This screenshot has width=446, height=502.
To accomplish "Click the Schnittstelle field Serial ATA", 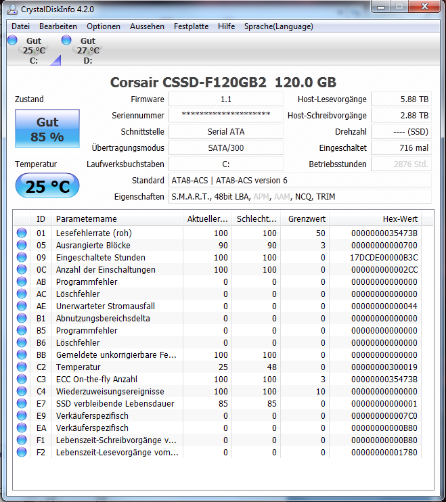I will click(226, 131).
